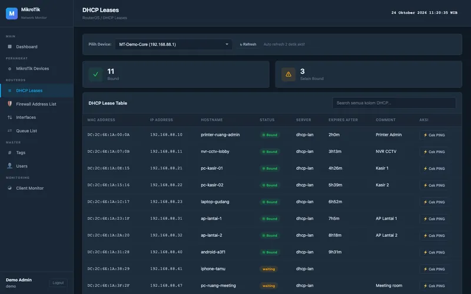This screenshot has width=471, height=294.
Task: Click the Refresh button
Action: coord(248,45)
